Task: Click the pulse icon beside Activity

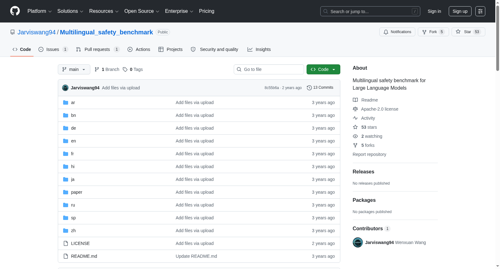Action: [x=355, y=118]
